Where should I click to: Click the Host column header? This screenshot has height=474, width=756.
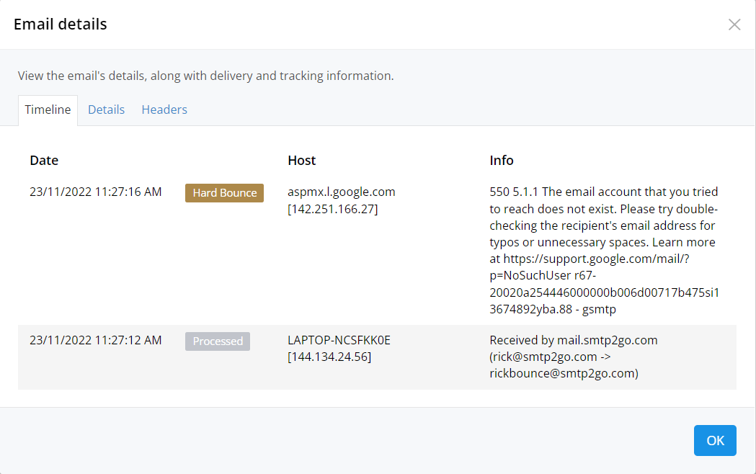pyautogui.click(x=302, y=161)
